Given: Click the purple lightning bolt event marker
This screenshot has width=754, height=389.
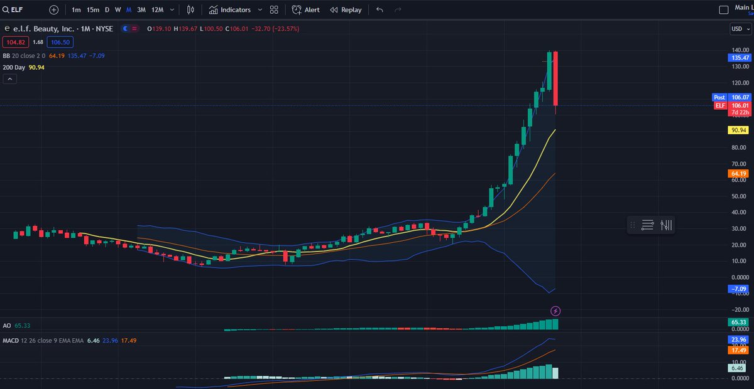Looking at the screenshot, I should (x=555, y=311).
